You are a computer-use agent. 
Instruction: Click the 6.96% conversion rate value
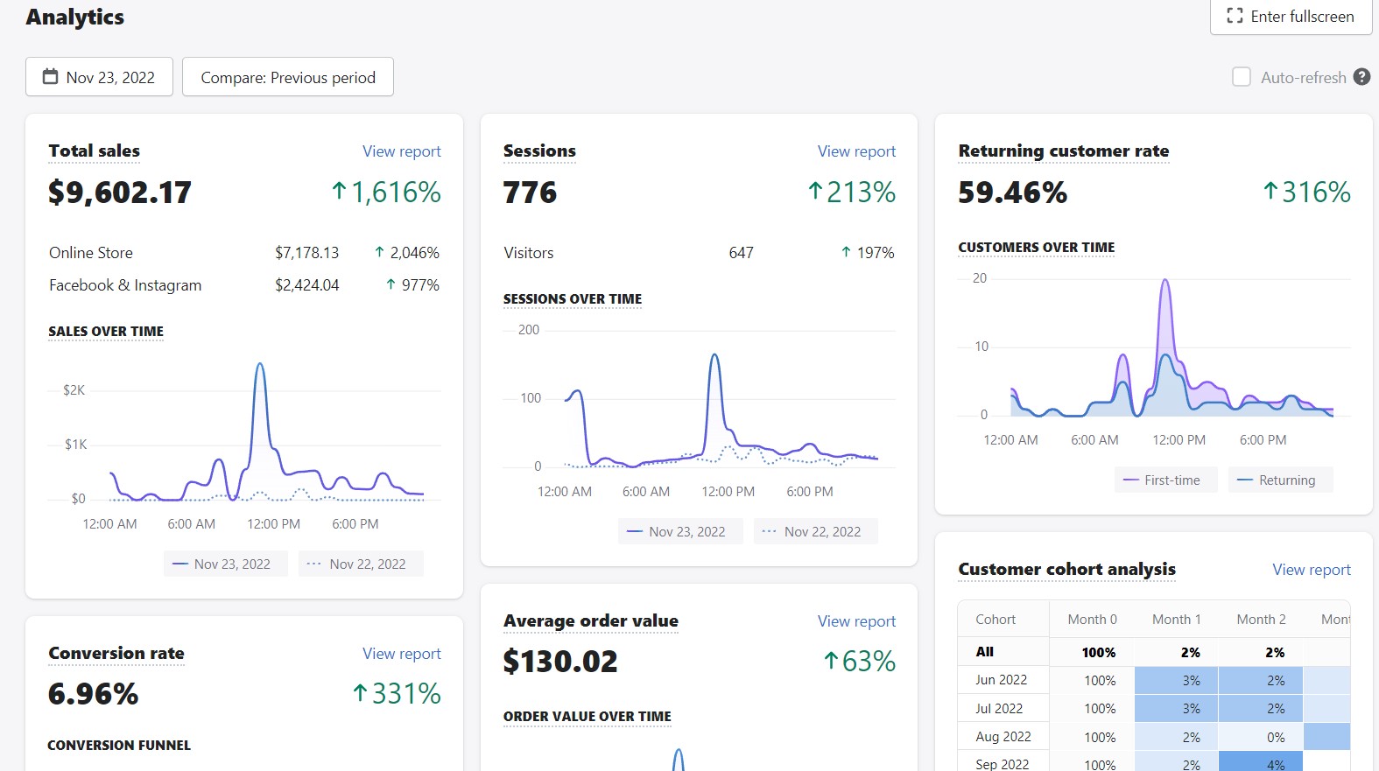[94, 694]
